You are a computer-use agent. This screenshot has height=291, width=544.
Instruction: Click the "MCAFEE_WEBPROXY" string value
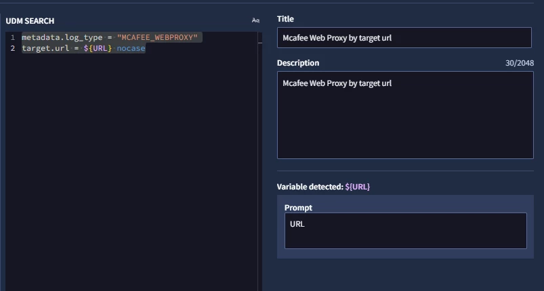pyautogui.click(x=157, y=37)
